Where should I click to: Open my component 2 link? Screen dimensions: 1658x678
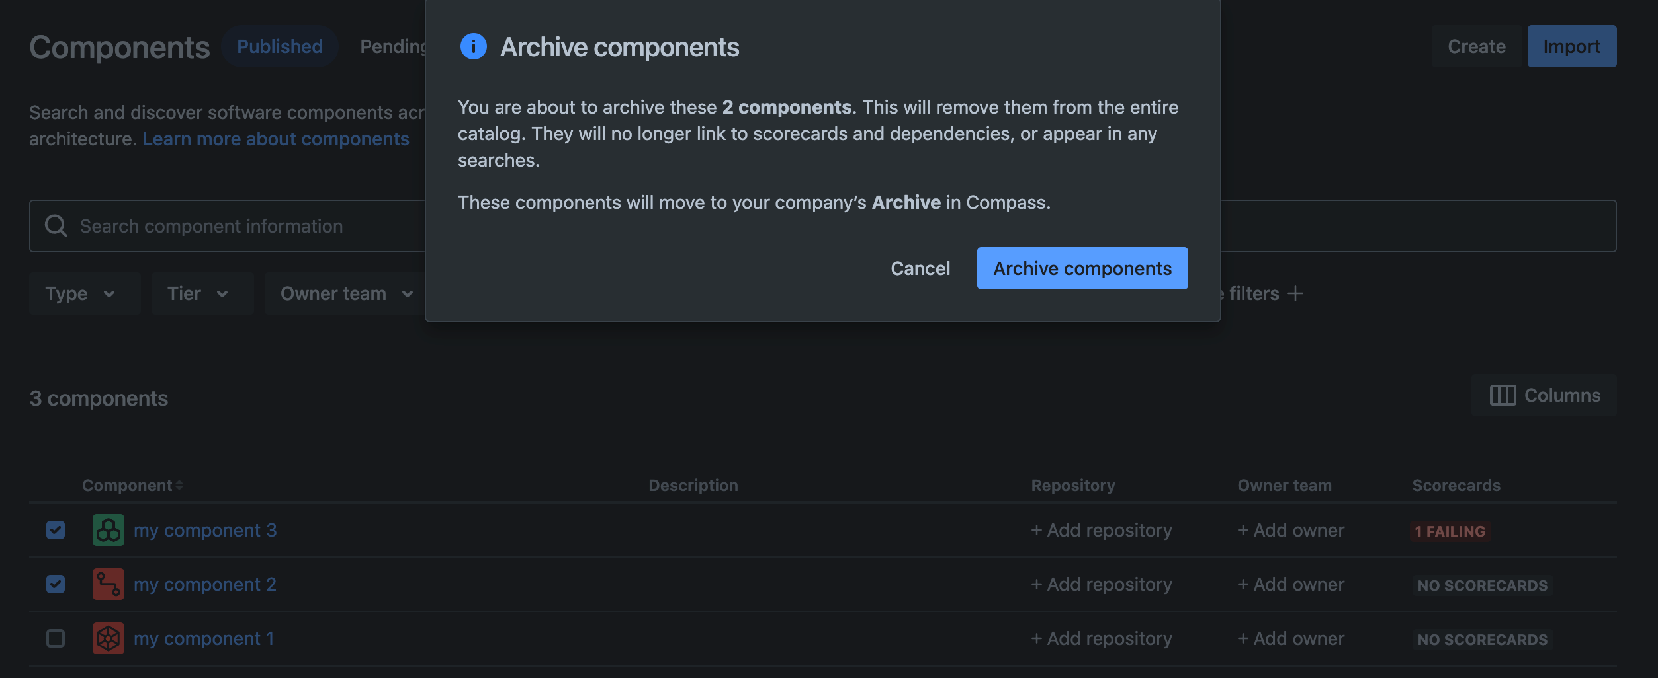click(205, 584)
